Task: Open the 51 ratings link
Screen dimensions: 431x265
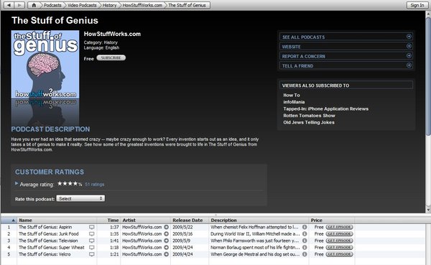Action: tap(95, 185)
